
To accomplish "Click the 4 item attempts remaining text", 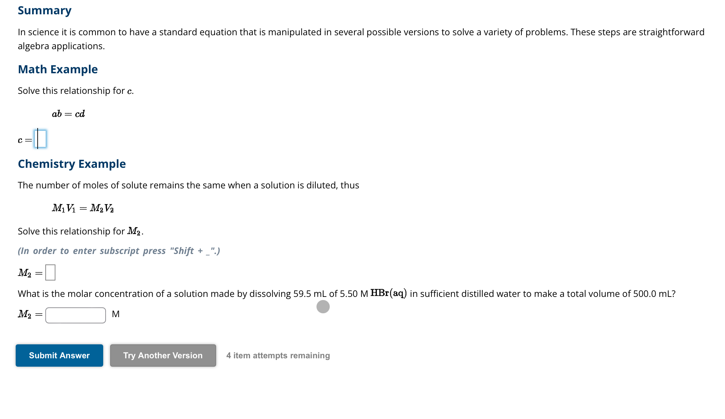I will coord(278,355).
